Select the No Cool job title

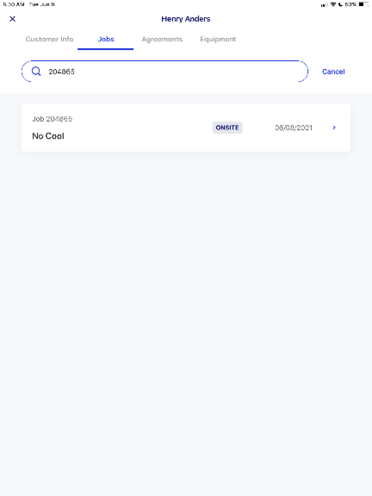pos(48,136)
